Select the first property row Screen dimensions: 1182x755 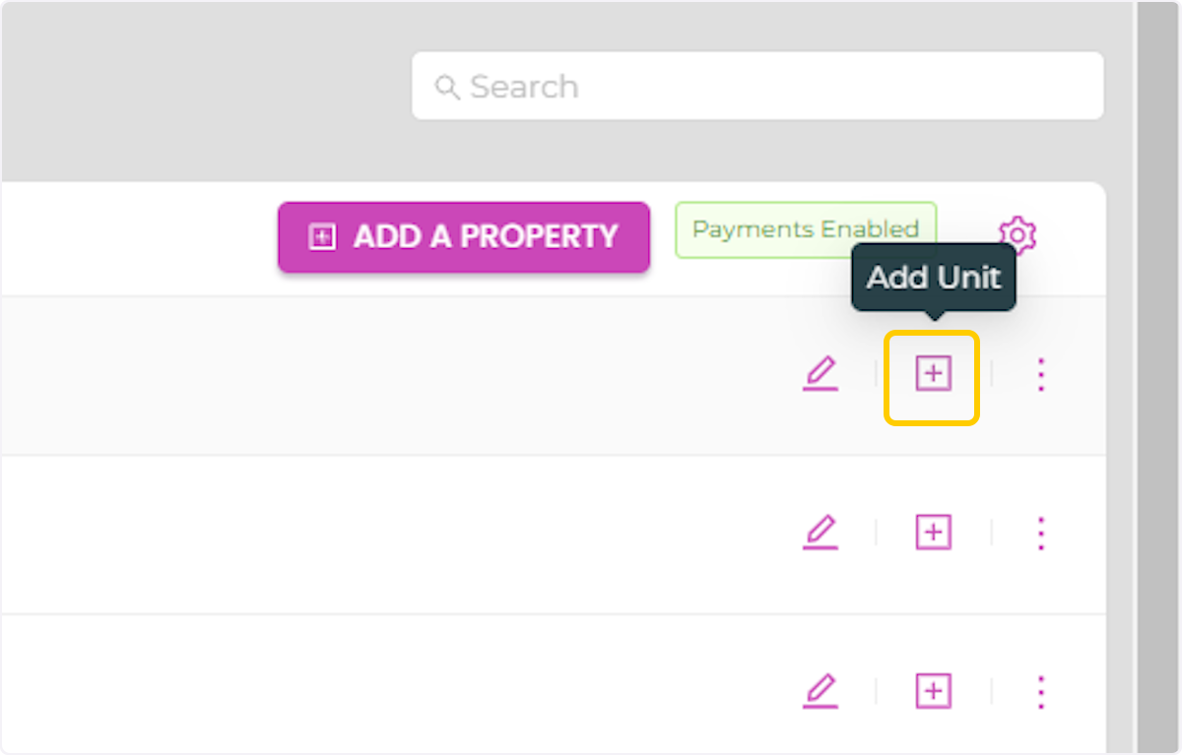point(394,375)
